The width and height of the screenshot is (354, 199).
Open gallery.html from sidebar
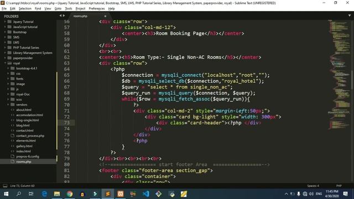(x=24, y=146)
